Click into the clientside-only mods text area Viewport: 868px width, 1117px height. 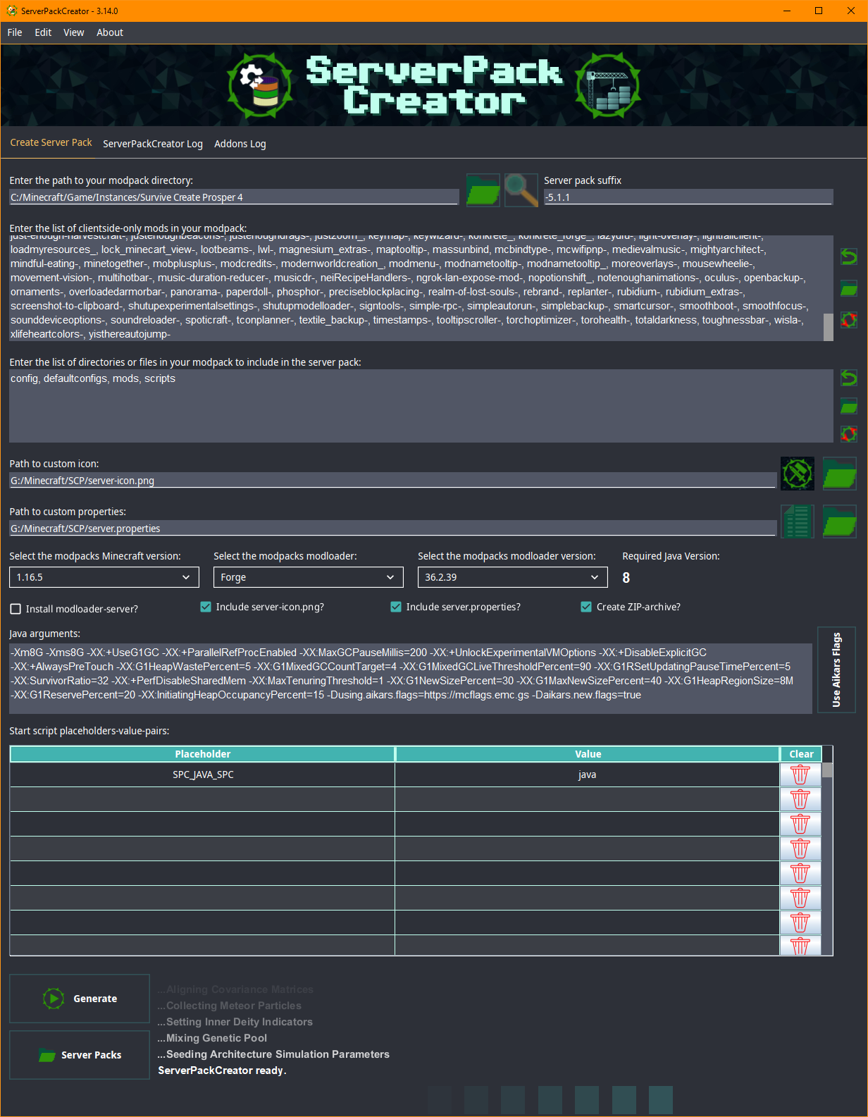tap(416, 288)
